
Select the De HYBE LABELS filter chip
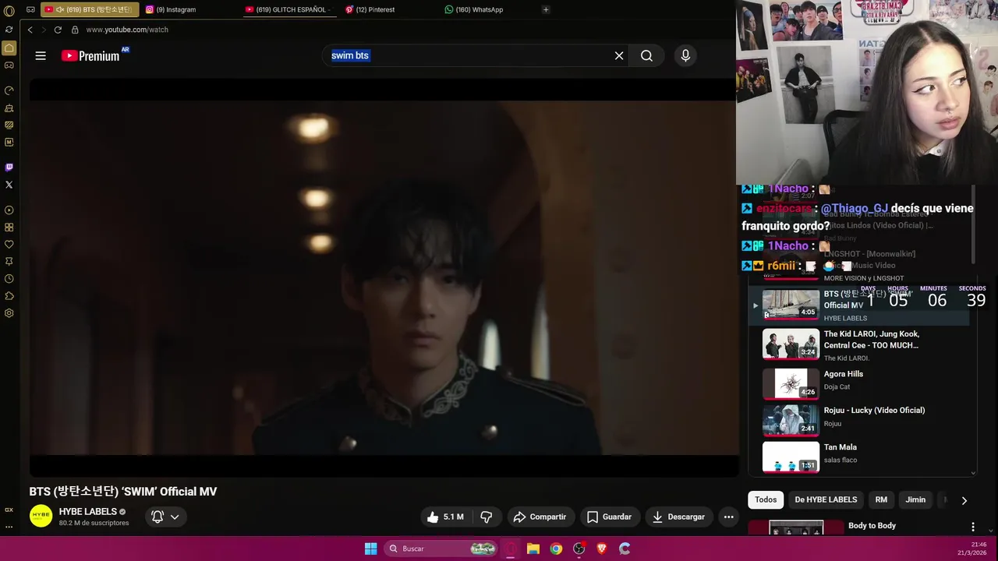click(826, 500)
